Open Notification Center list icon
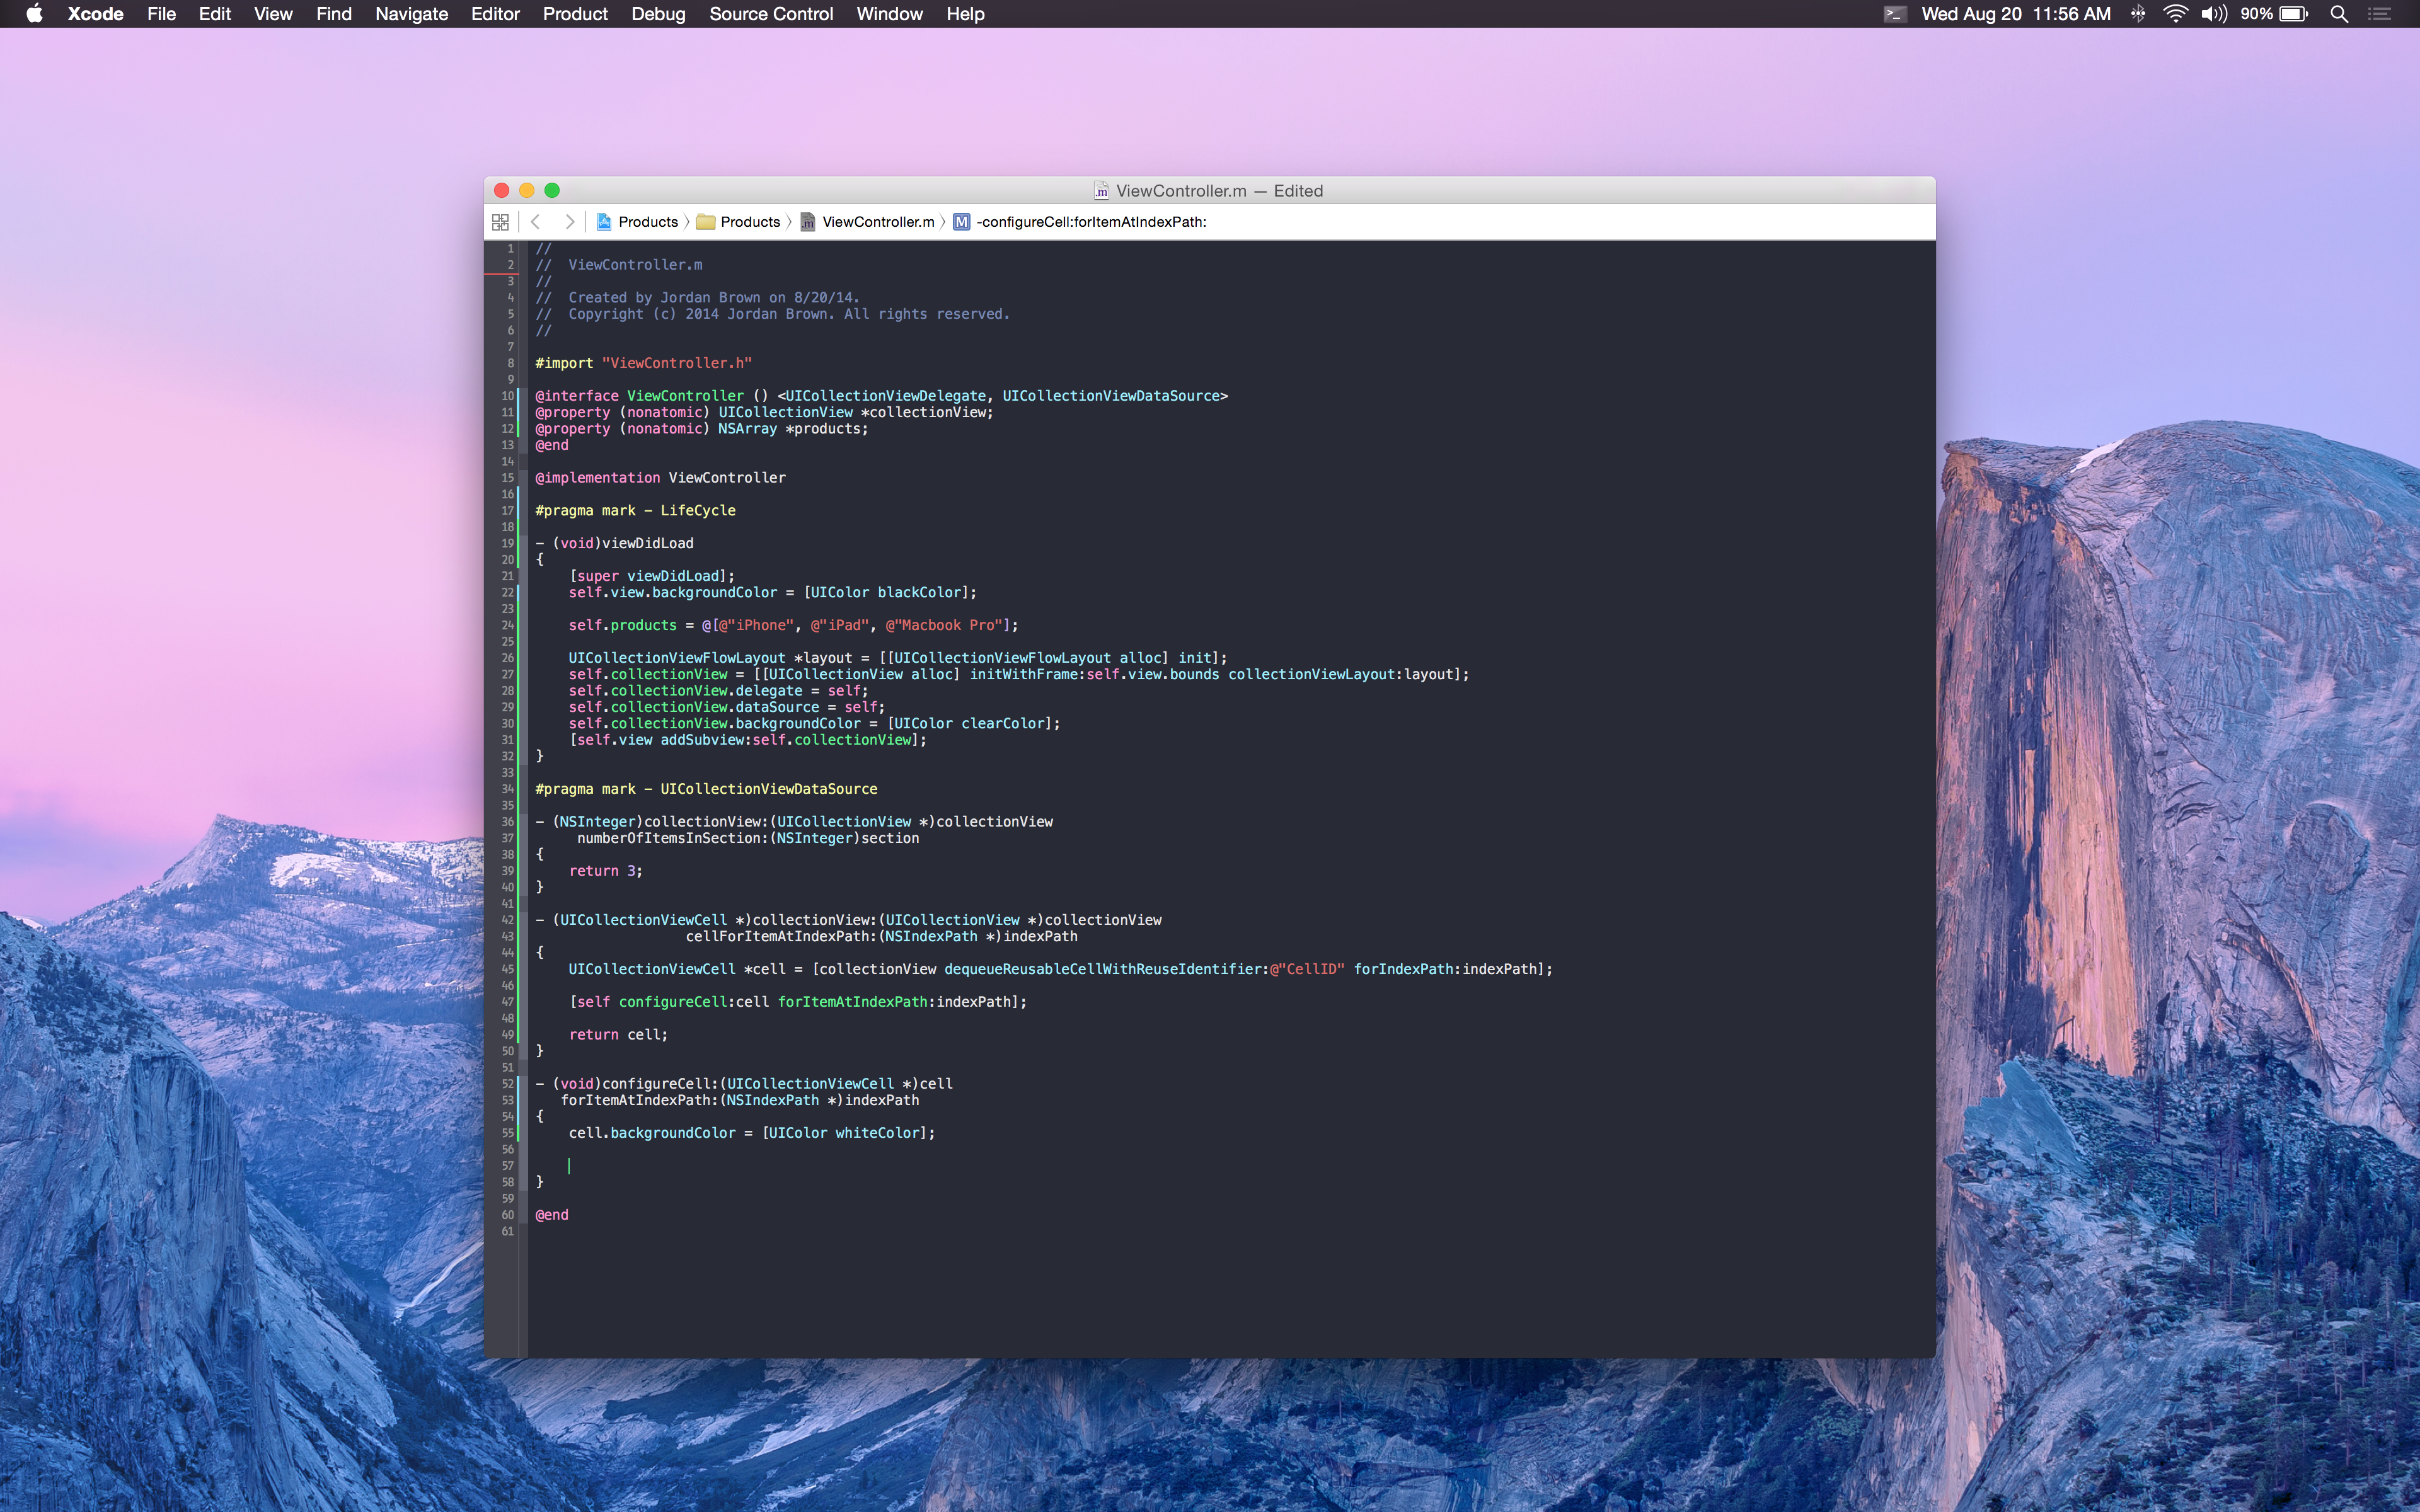 (2380, 14)
